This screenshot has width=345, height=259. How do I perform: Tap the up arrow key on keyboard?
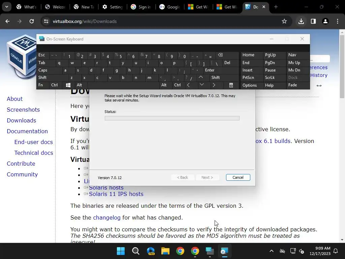coord(201,77)
